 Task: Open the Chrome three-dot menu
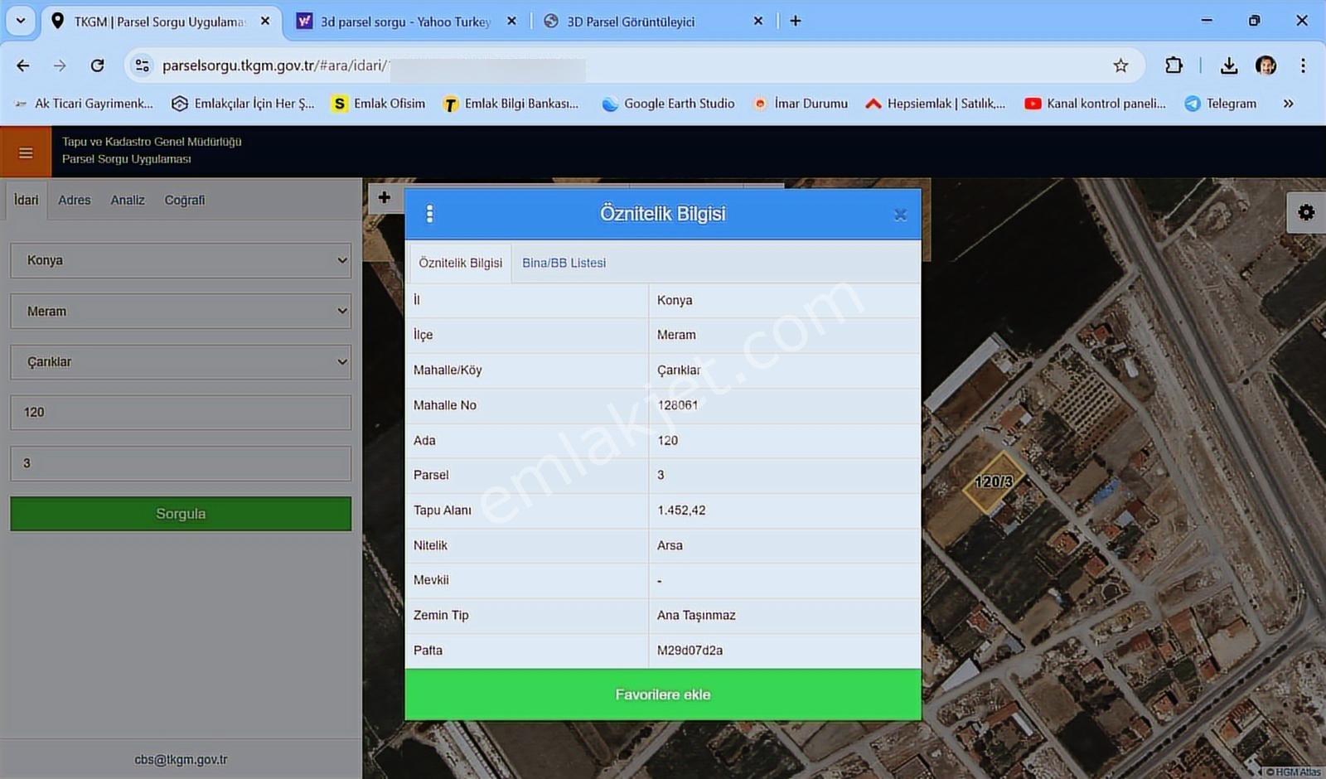pyautogui.click(x=1303, y=65)
